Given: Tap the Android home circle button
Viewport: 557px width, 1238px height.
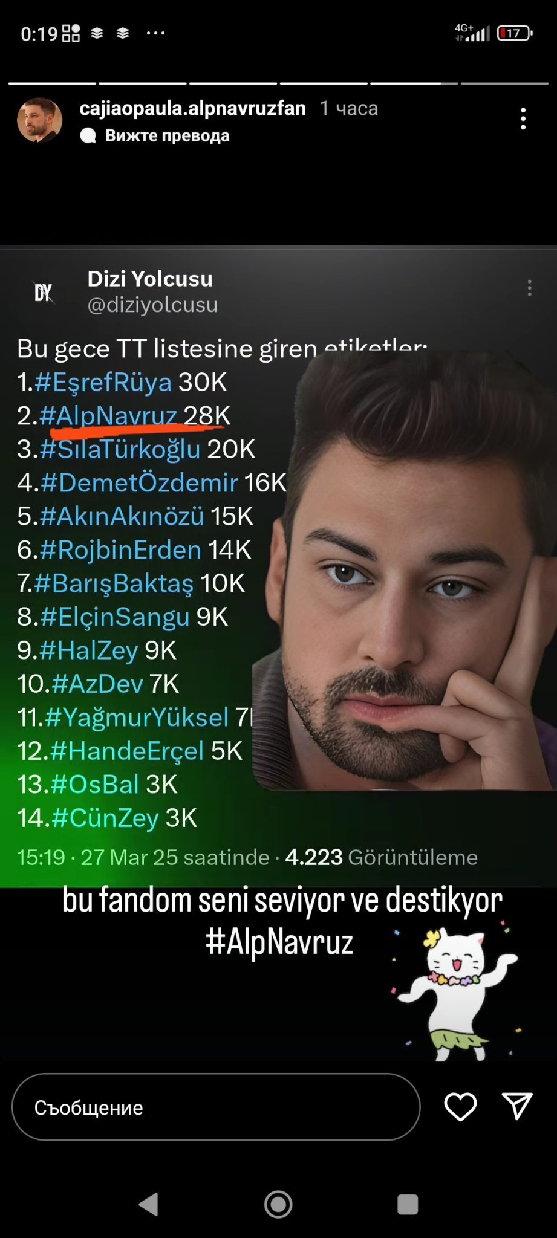Looking at the screenshot, I should point(278,1204).
